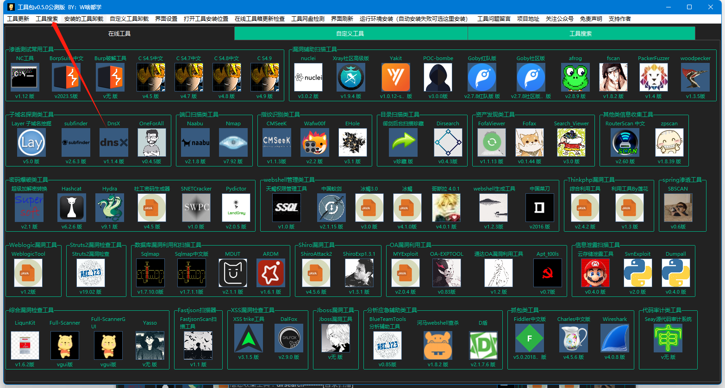Open the DnsX tool icon

(x=114, y=142)
